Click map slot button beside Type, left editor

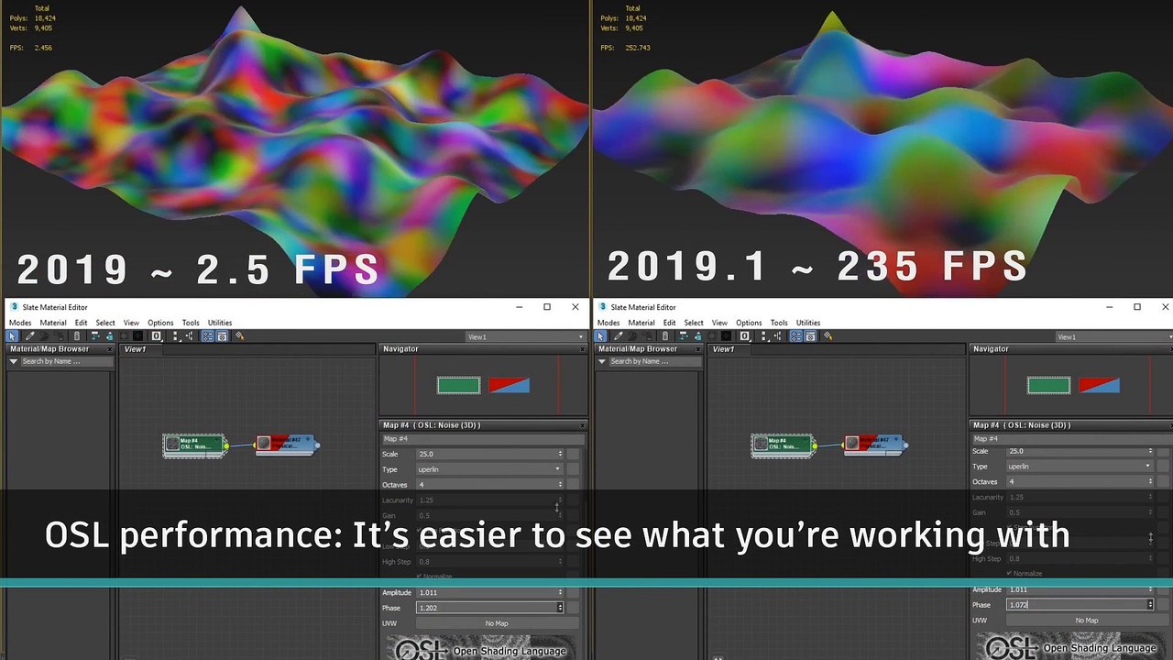click(573, 469)
